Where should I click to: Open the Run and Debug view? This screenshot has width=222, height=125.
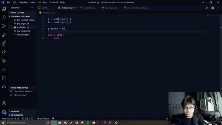(x=4, y=35)
